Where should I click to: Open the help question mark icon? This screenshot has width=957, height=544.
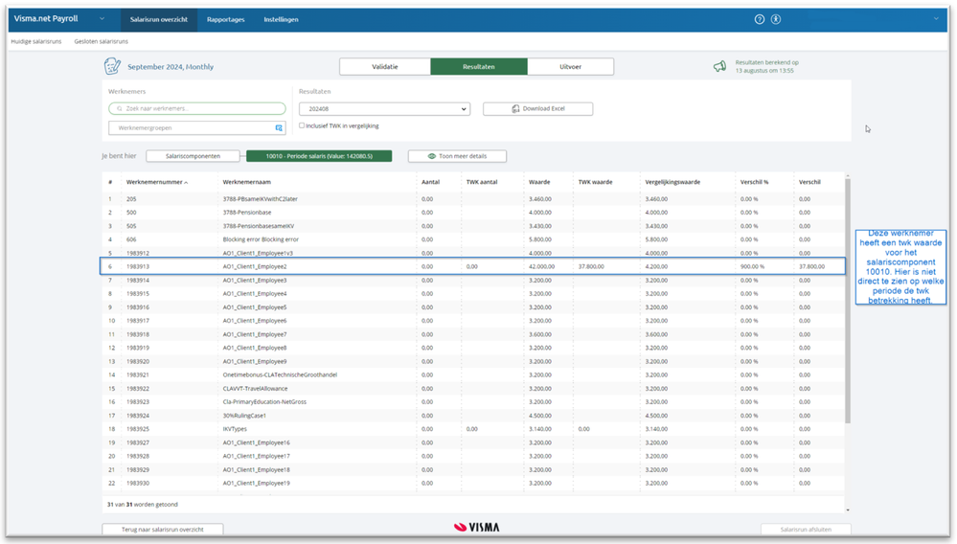click(760, 19)
